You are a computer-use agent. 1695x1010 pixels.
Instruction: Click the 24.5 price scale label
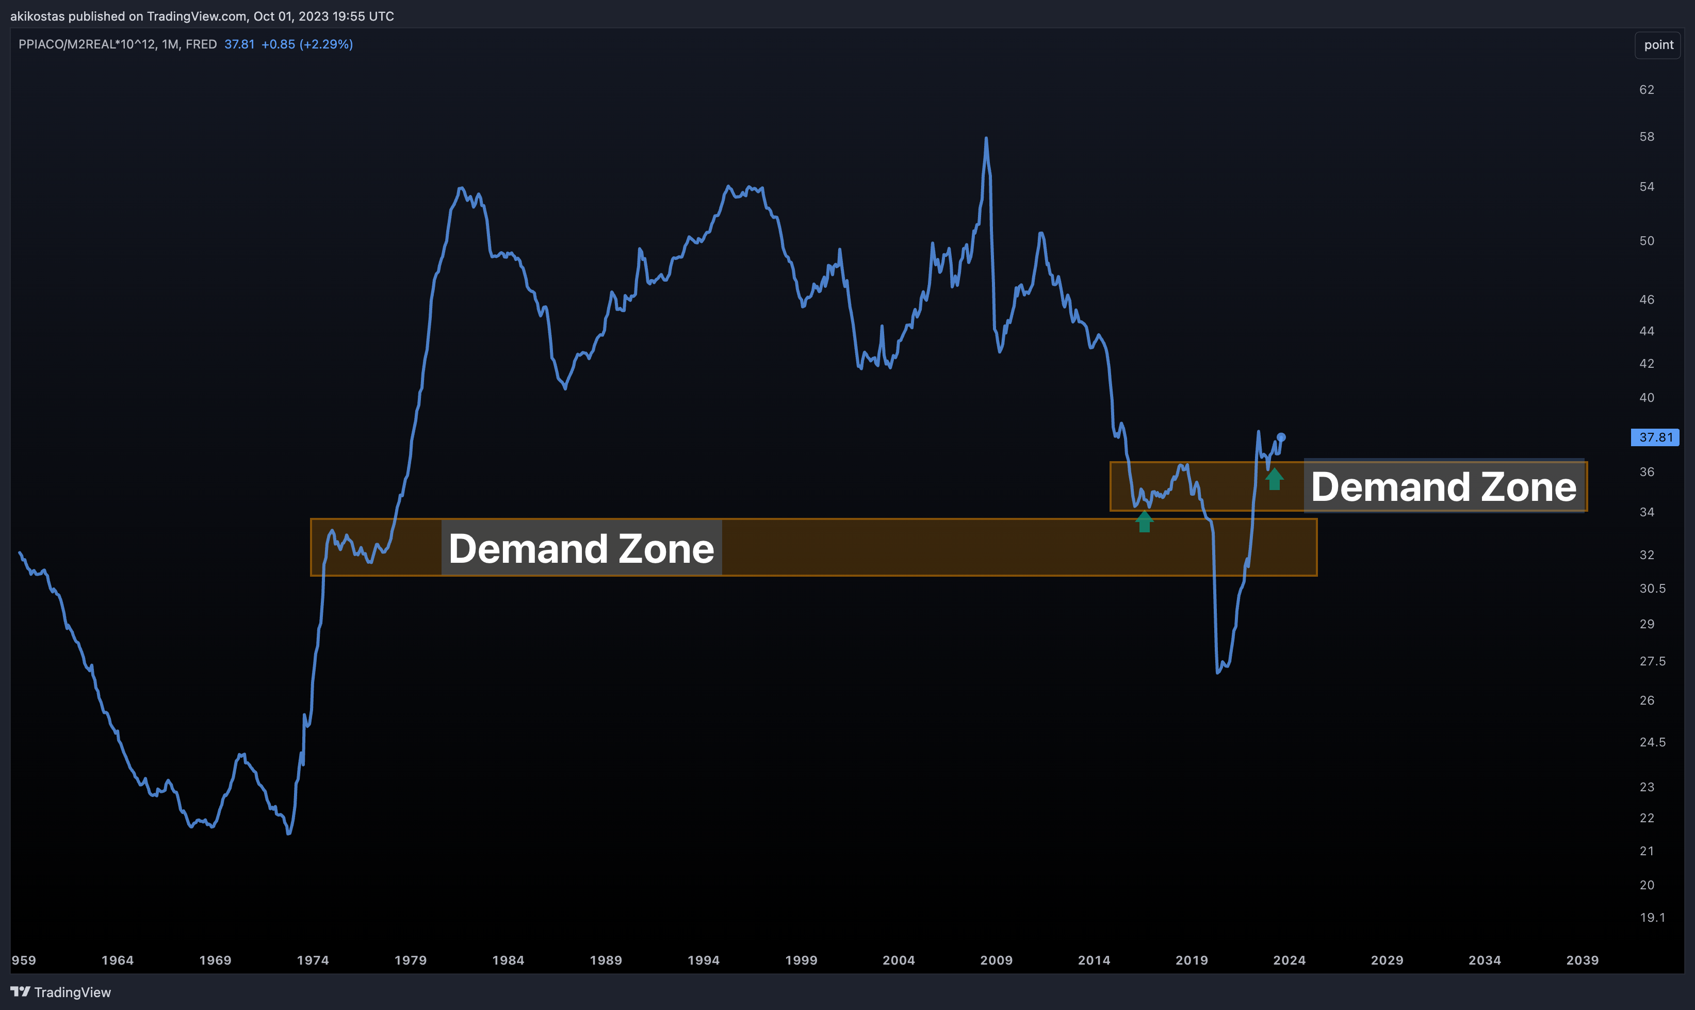[x=1652, y=742]
